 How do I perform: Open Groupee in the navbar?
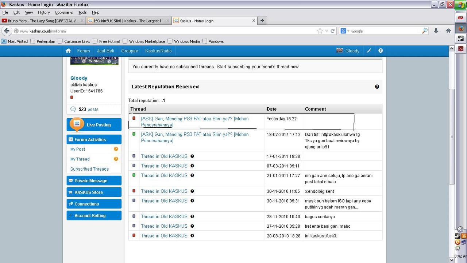click(130, 51)
